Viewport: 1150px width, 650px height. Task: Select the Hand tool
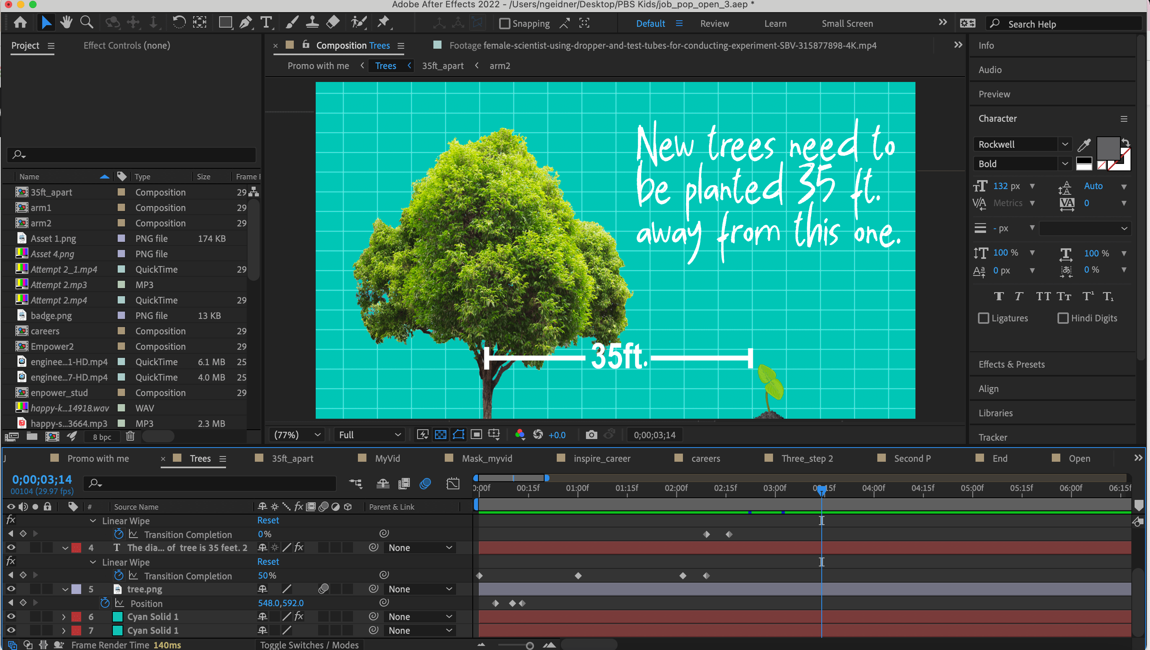pos(67,22)
